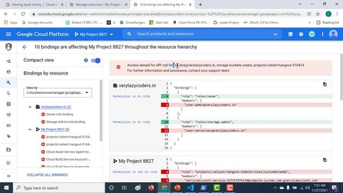Collapse the verylazycoders.in tree node
The height and width of the screenshot is (193, 343).
pyautogui.click(x=30, y=107)
